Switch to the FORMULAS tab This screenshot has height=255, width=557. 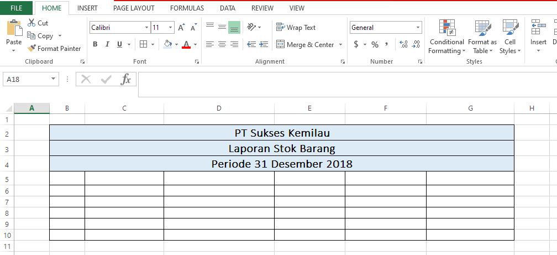187,8
